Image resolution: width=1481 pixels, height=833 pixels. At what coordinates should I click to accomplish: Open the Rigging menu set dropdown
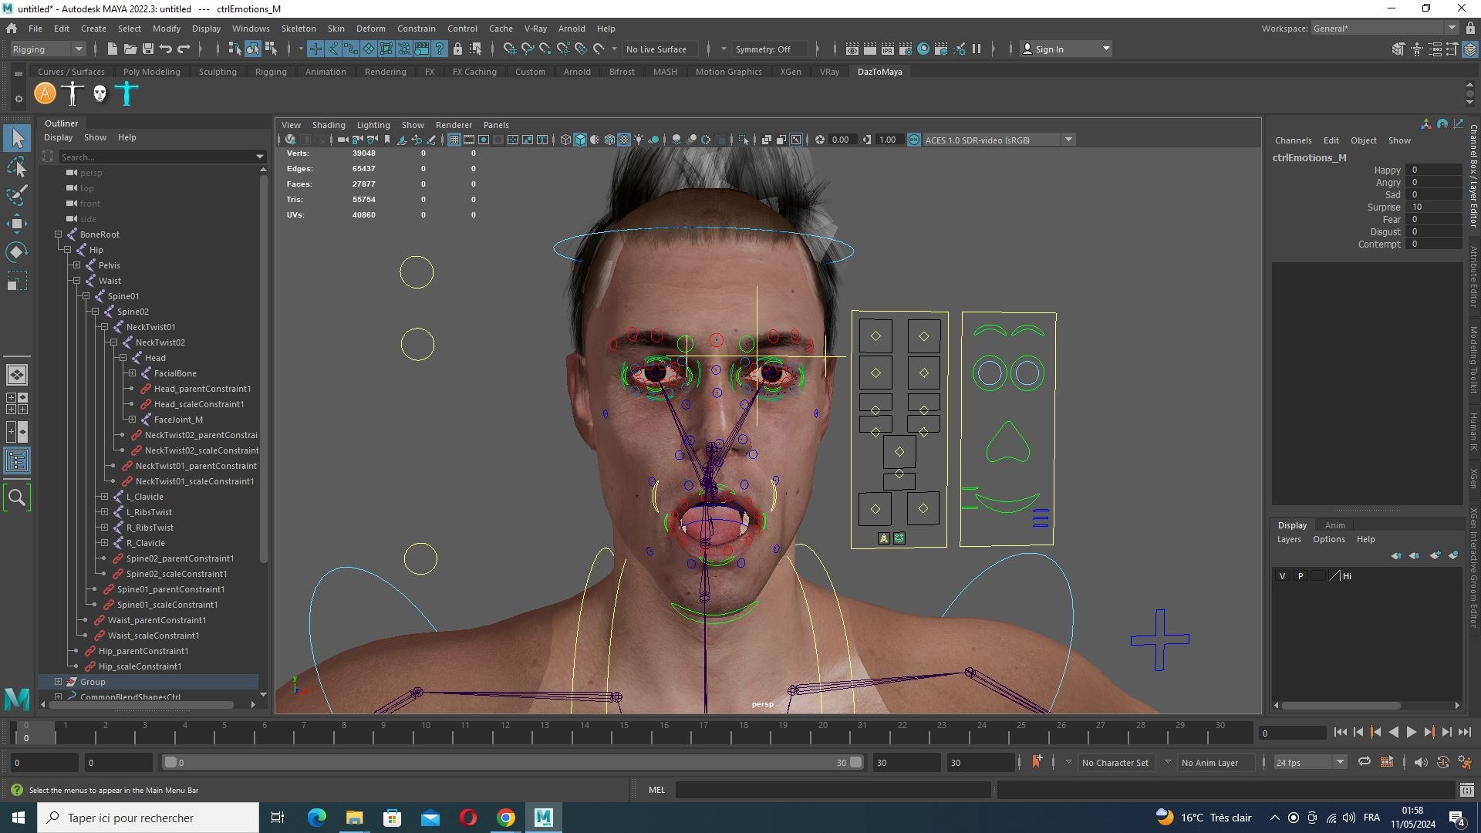coord(48,49)
